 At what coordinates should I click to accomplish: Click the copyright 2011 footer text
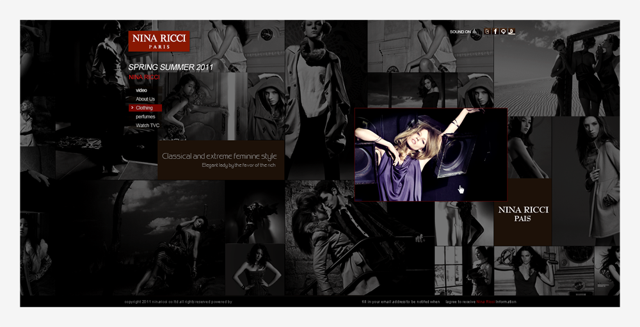point(179,302)
